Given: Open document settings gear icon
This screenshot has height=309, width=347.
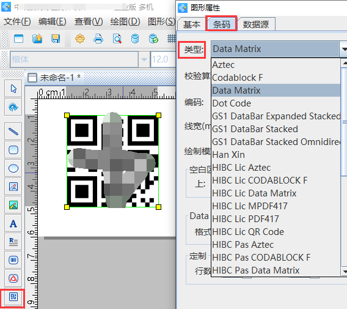Looking at the screenshot, I should (80, 39).
